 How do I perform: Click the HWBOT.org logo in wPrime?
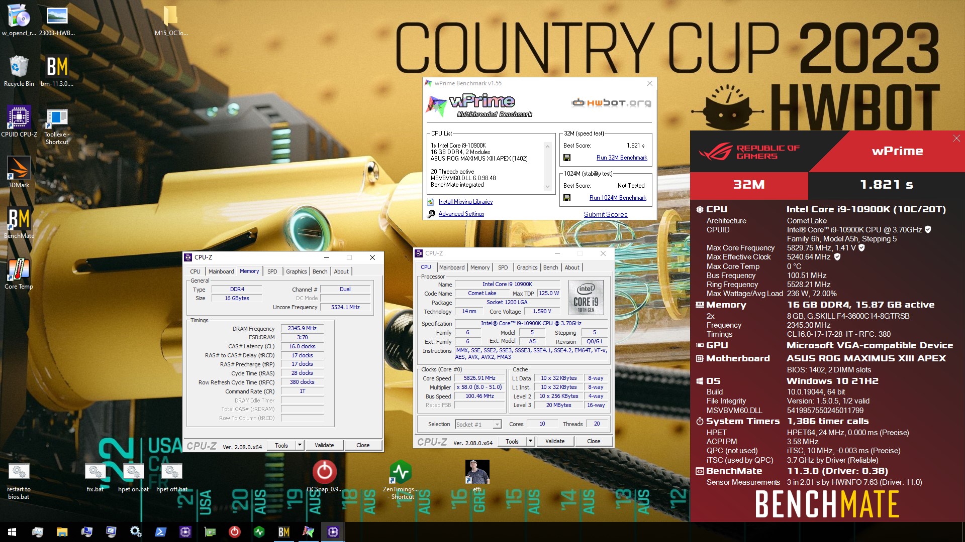point(611,103)
